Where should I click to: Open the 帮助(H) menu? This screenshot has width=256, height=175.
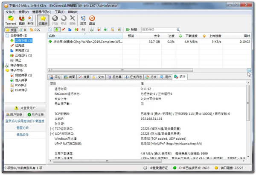[73, 12]
